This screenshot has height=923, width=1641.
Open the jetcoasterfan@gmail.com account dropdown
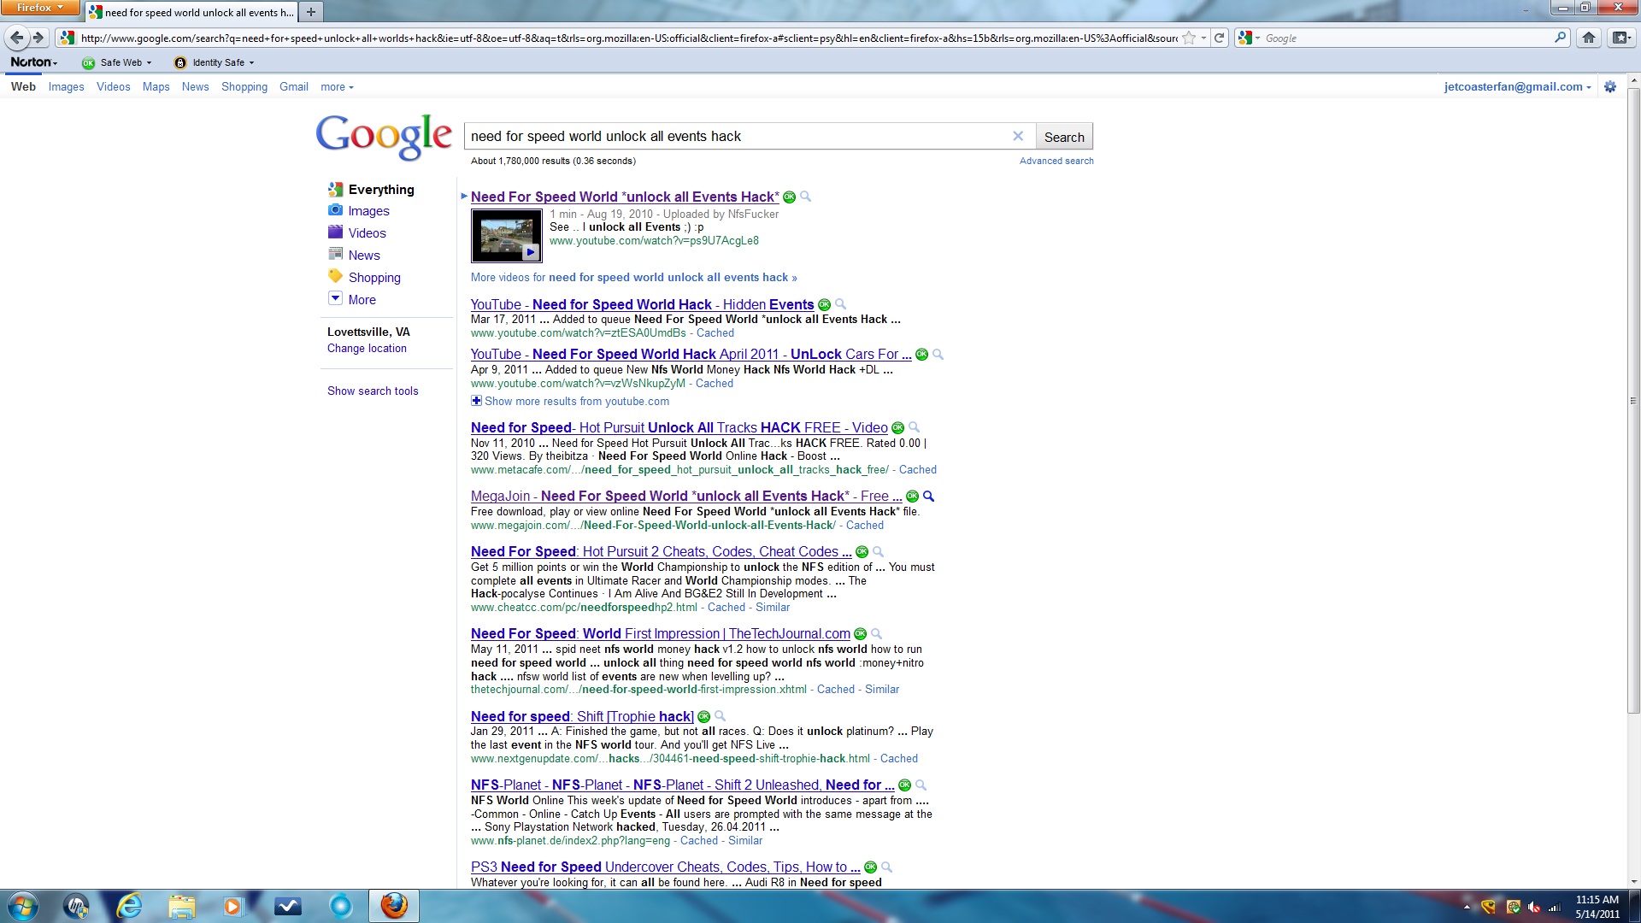1518,87
